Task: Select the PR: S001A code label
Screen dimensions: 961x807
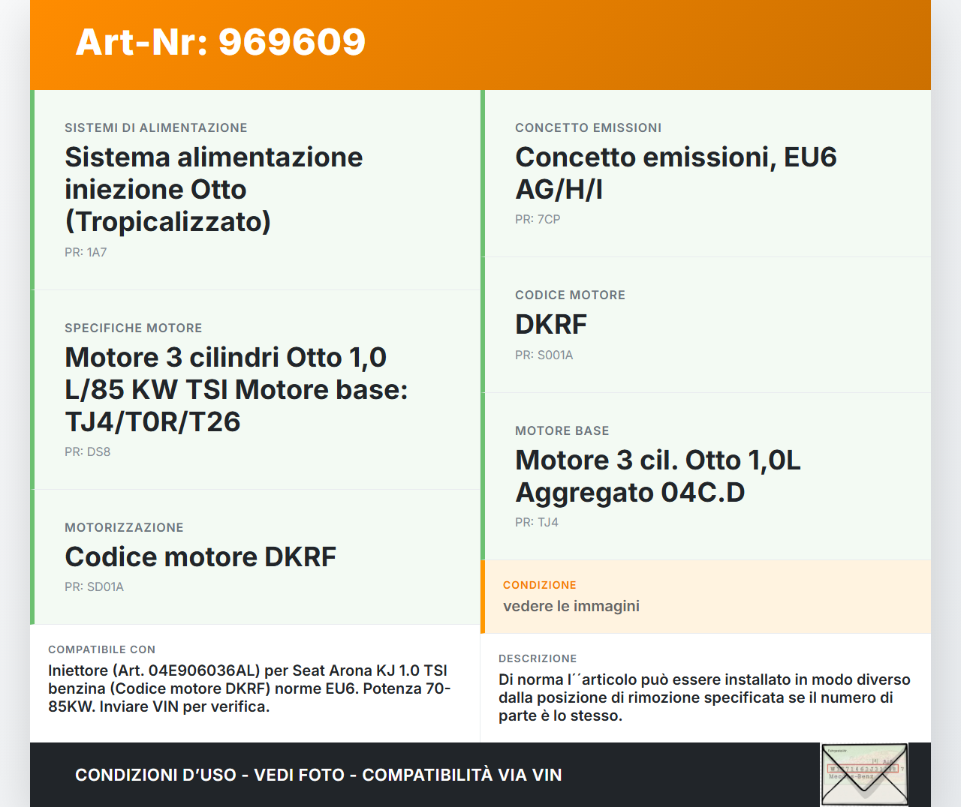Action: pyautogui.click(x=544, y=355)
